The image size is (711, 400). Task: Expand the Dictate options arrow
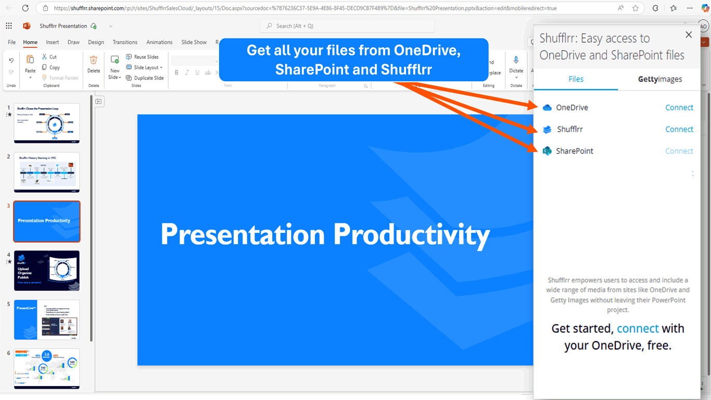pyautogui.click(x=516, y=78)
